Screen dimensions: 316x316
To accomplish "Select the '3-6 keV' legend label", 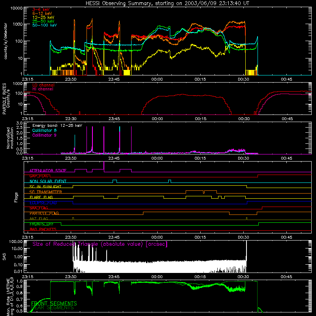I will tap(41, 9).
